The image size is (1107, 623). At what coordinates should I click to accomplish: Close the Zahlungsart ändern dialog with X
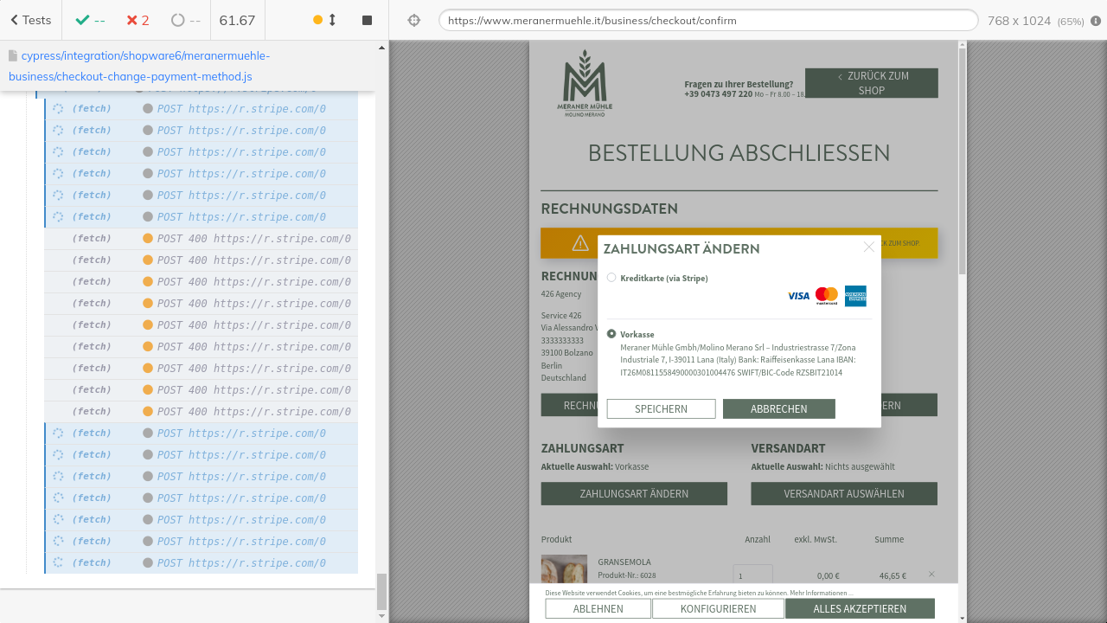(x=868, y=247)
